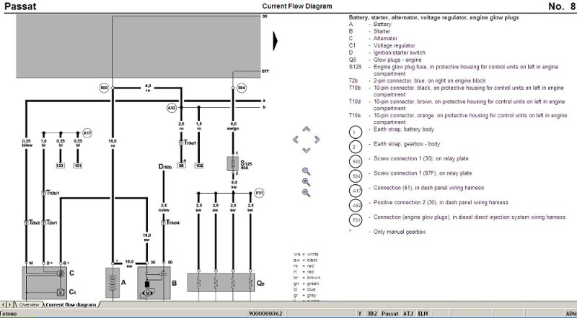Viewport: 577px width, 318px height.
Task: Pan the diagram left with the left chevron
Action: click(296, 140)
